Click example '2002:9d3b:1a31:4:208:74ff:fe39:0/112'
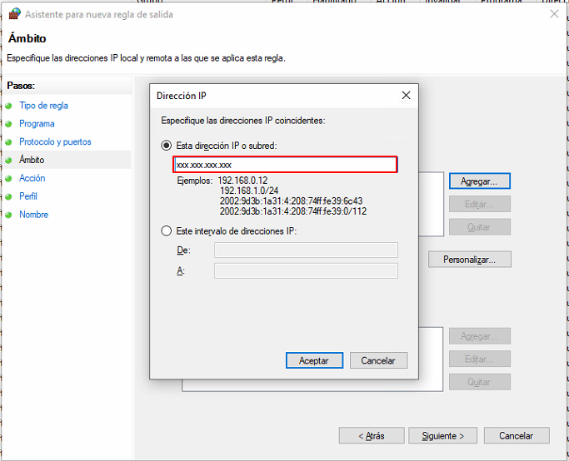 coord(293,211)
